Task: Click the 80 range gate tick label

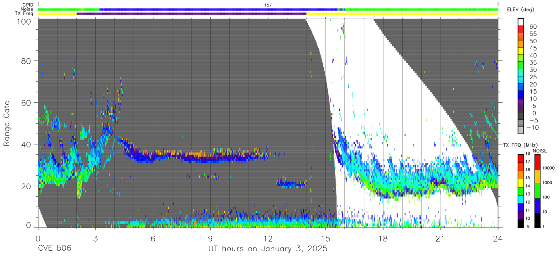Action: point(26,61)
